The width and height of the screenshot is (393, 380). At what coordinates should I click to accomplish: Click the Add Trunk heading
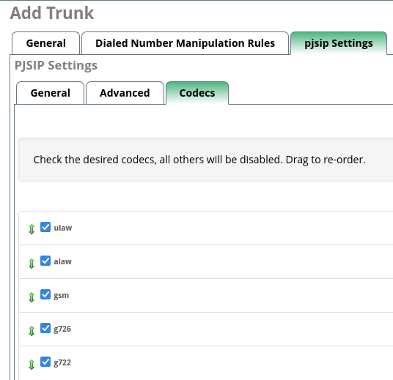[x=52, y=12]
